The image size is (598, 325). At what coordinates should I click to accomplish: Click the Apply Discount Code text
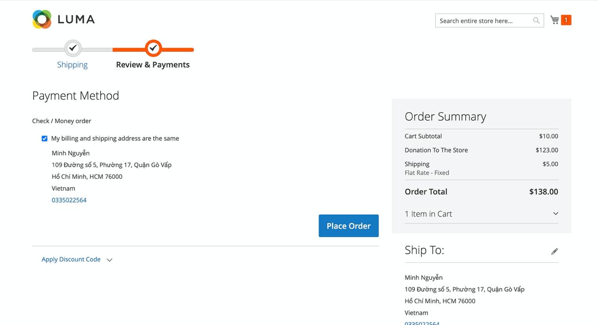[71, 260]
